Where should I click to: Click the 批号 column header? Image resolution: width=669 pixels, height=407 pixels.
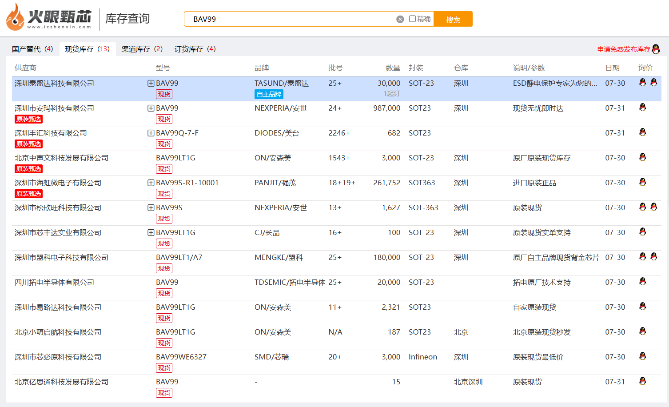[x=335, y=68]
